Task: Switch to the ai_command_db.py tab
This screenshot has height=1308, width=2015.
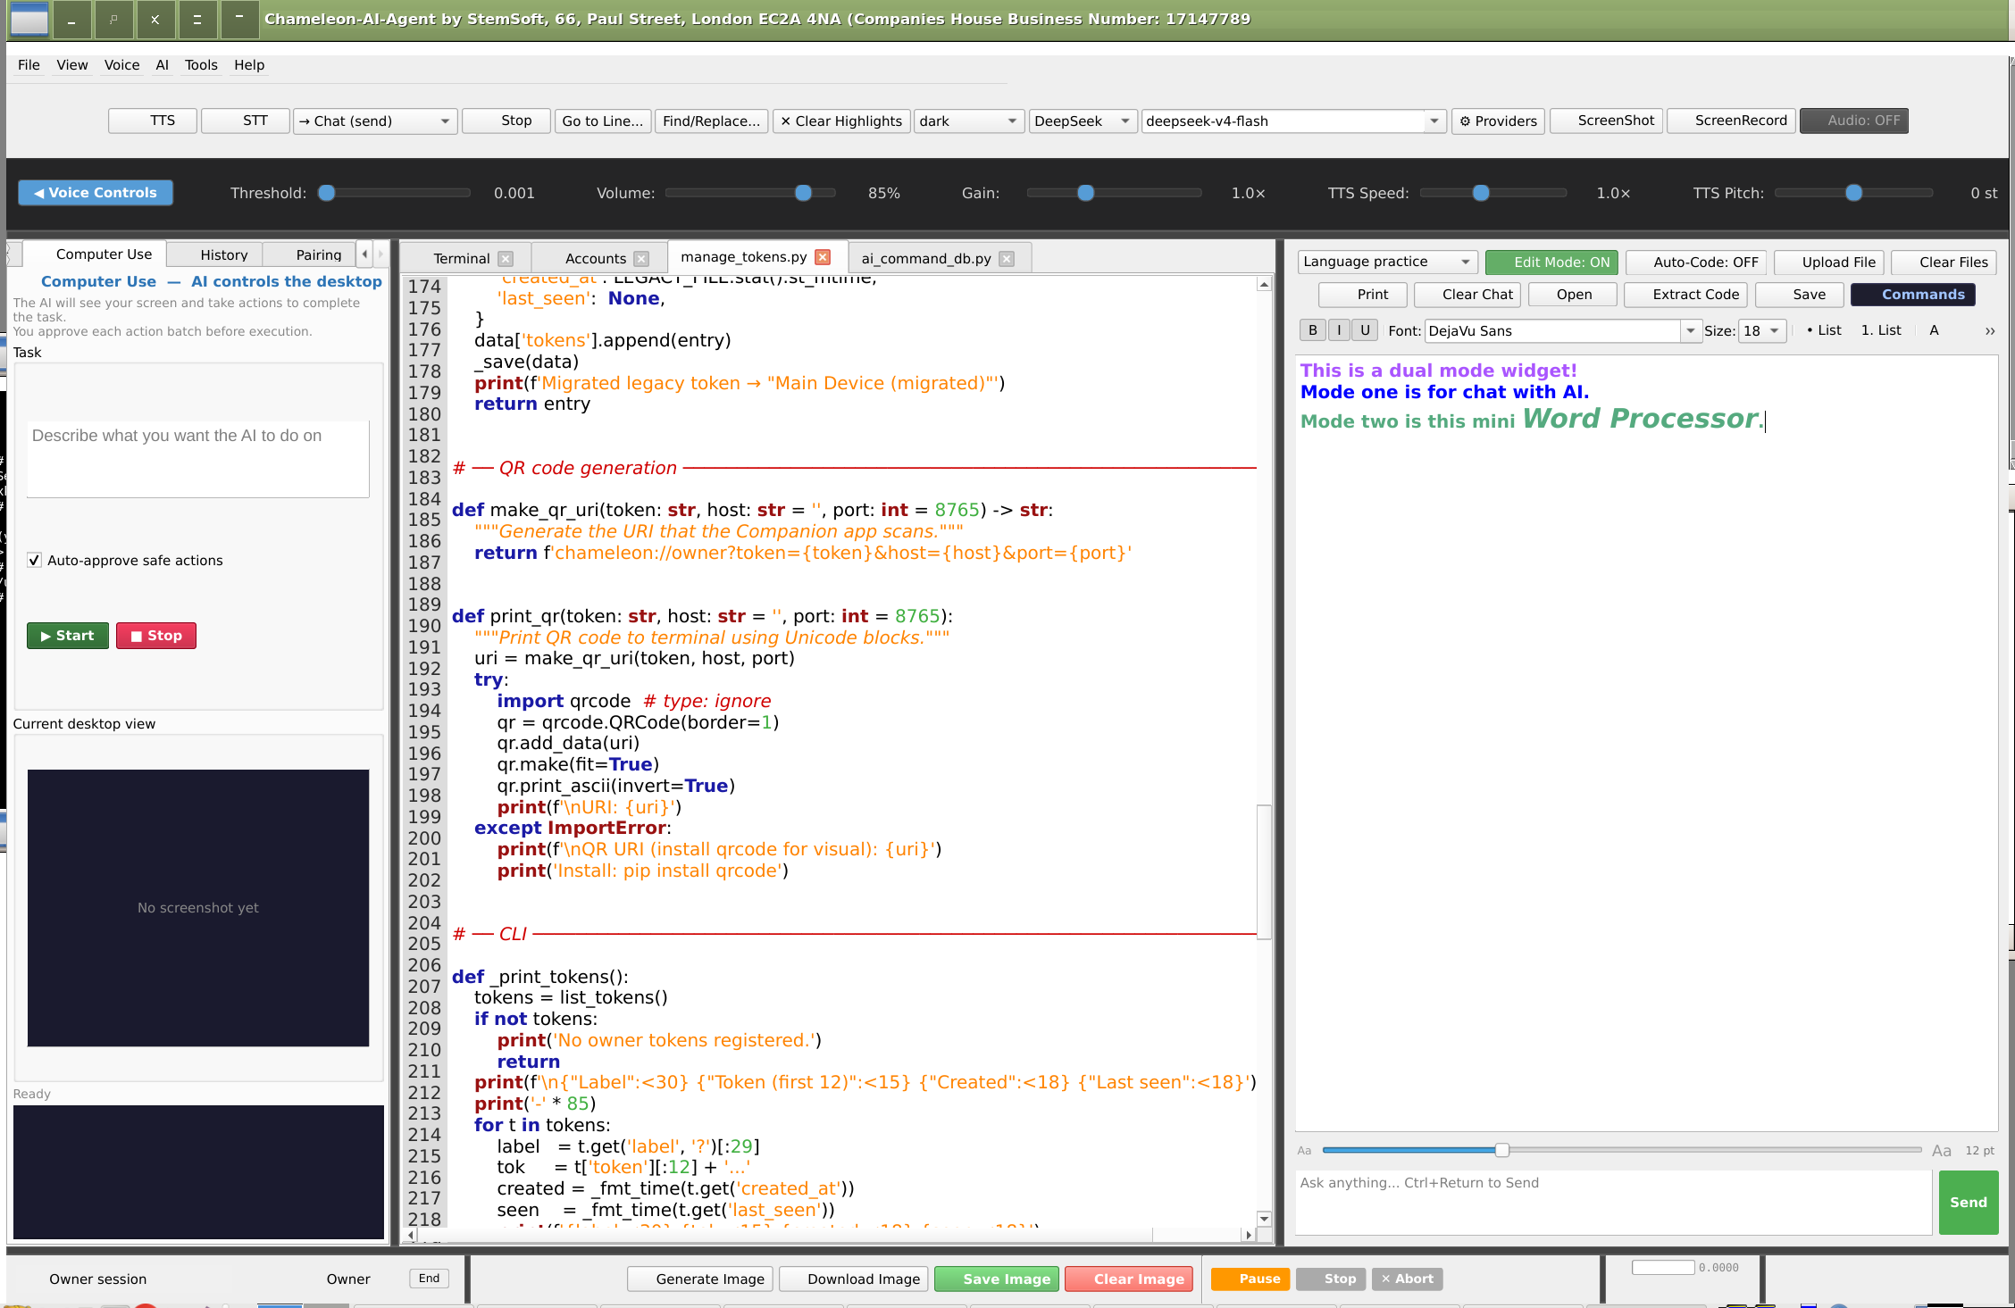Action: pos(926,259)
